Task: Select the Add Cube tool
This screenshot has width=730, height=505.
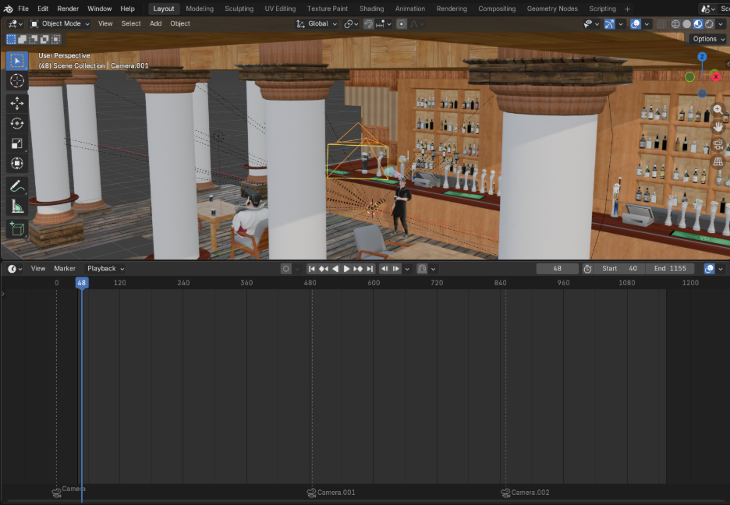Action: click(x=17, y=229)
